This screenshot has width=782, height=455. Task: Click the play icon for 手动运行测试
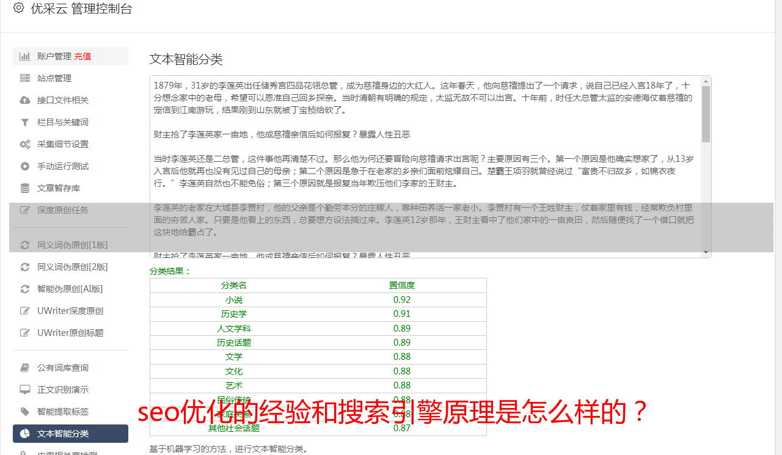tap(25, 166)
